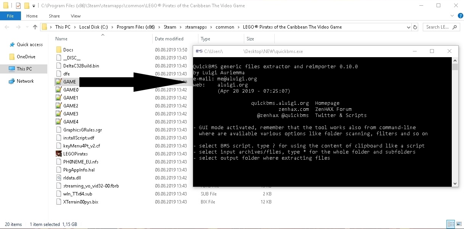Refresh the folder view
This screenshot has width=464, height=229.
[x=416, y=27]
